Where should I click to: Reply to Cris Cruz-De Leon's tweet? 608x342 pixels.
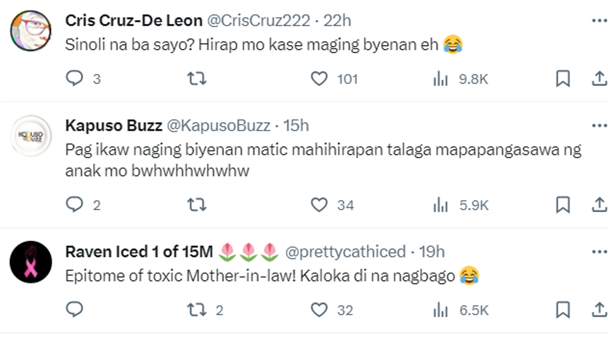74,78
